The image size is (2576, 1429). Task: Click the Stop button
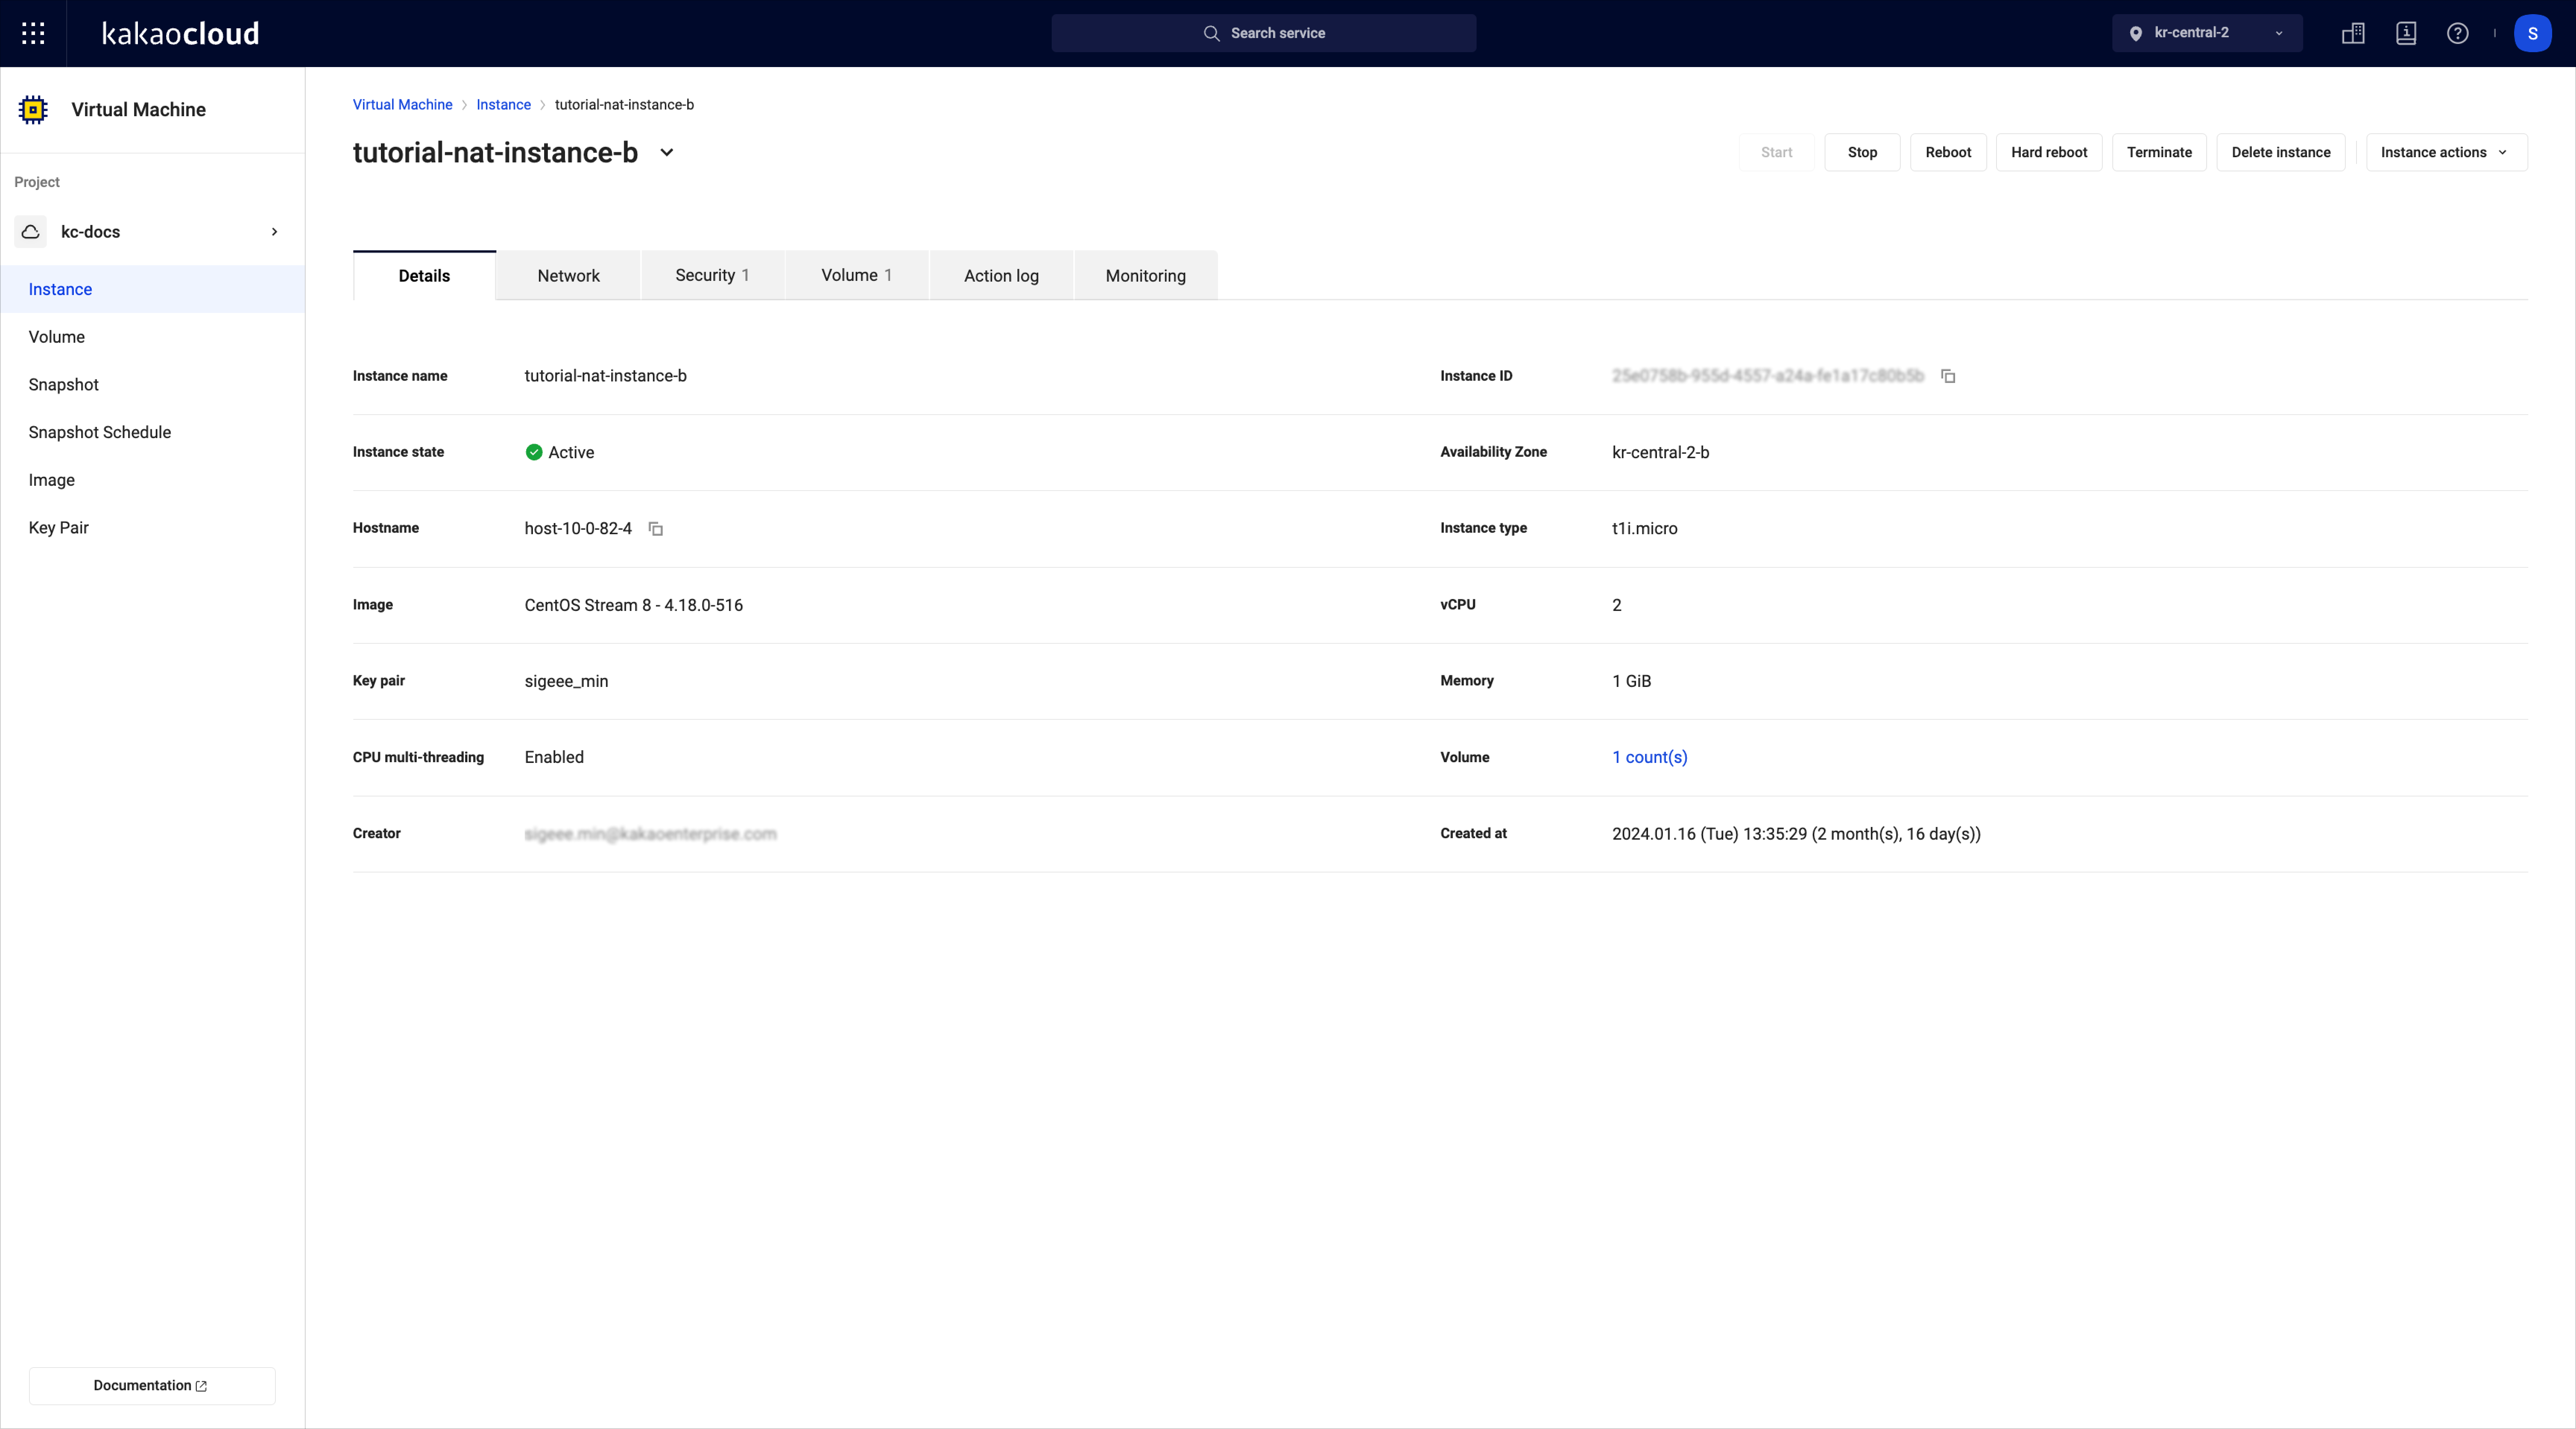(1862, 152)
